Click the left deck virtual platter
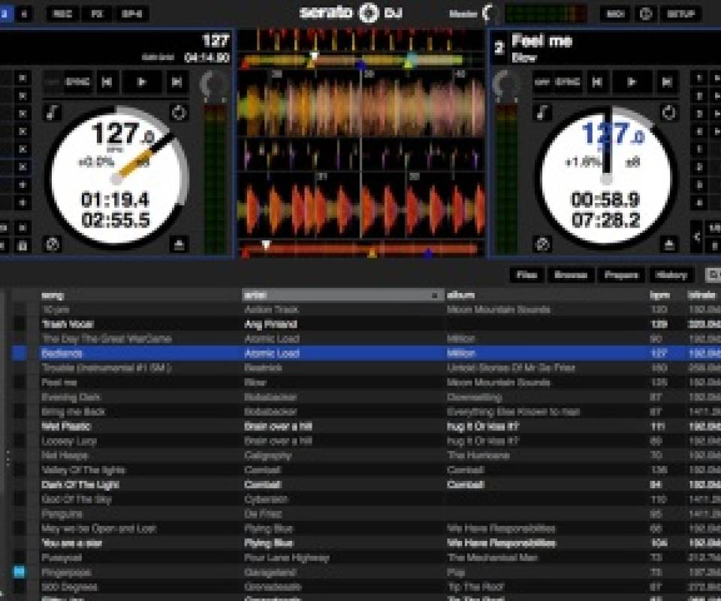The height and width of the screenshot is (601, 721). pos(116,178)
